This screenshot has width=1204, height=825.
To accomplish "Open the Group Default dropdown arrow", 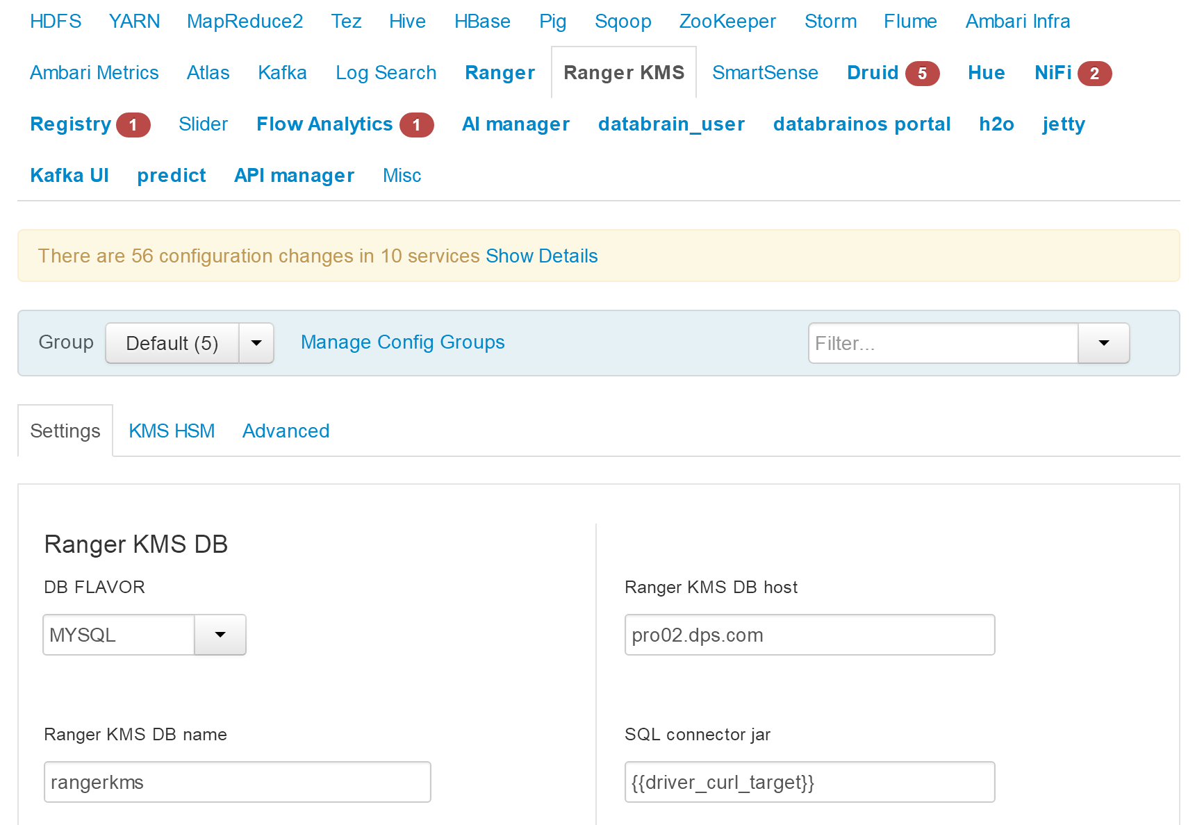I will click(256, 343).
